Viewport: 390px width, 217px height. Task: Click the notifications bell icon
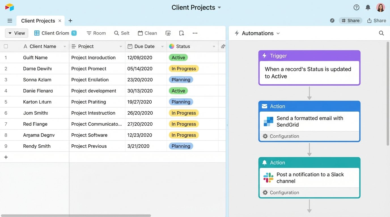[368, 7]
